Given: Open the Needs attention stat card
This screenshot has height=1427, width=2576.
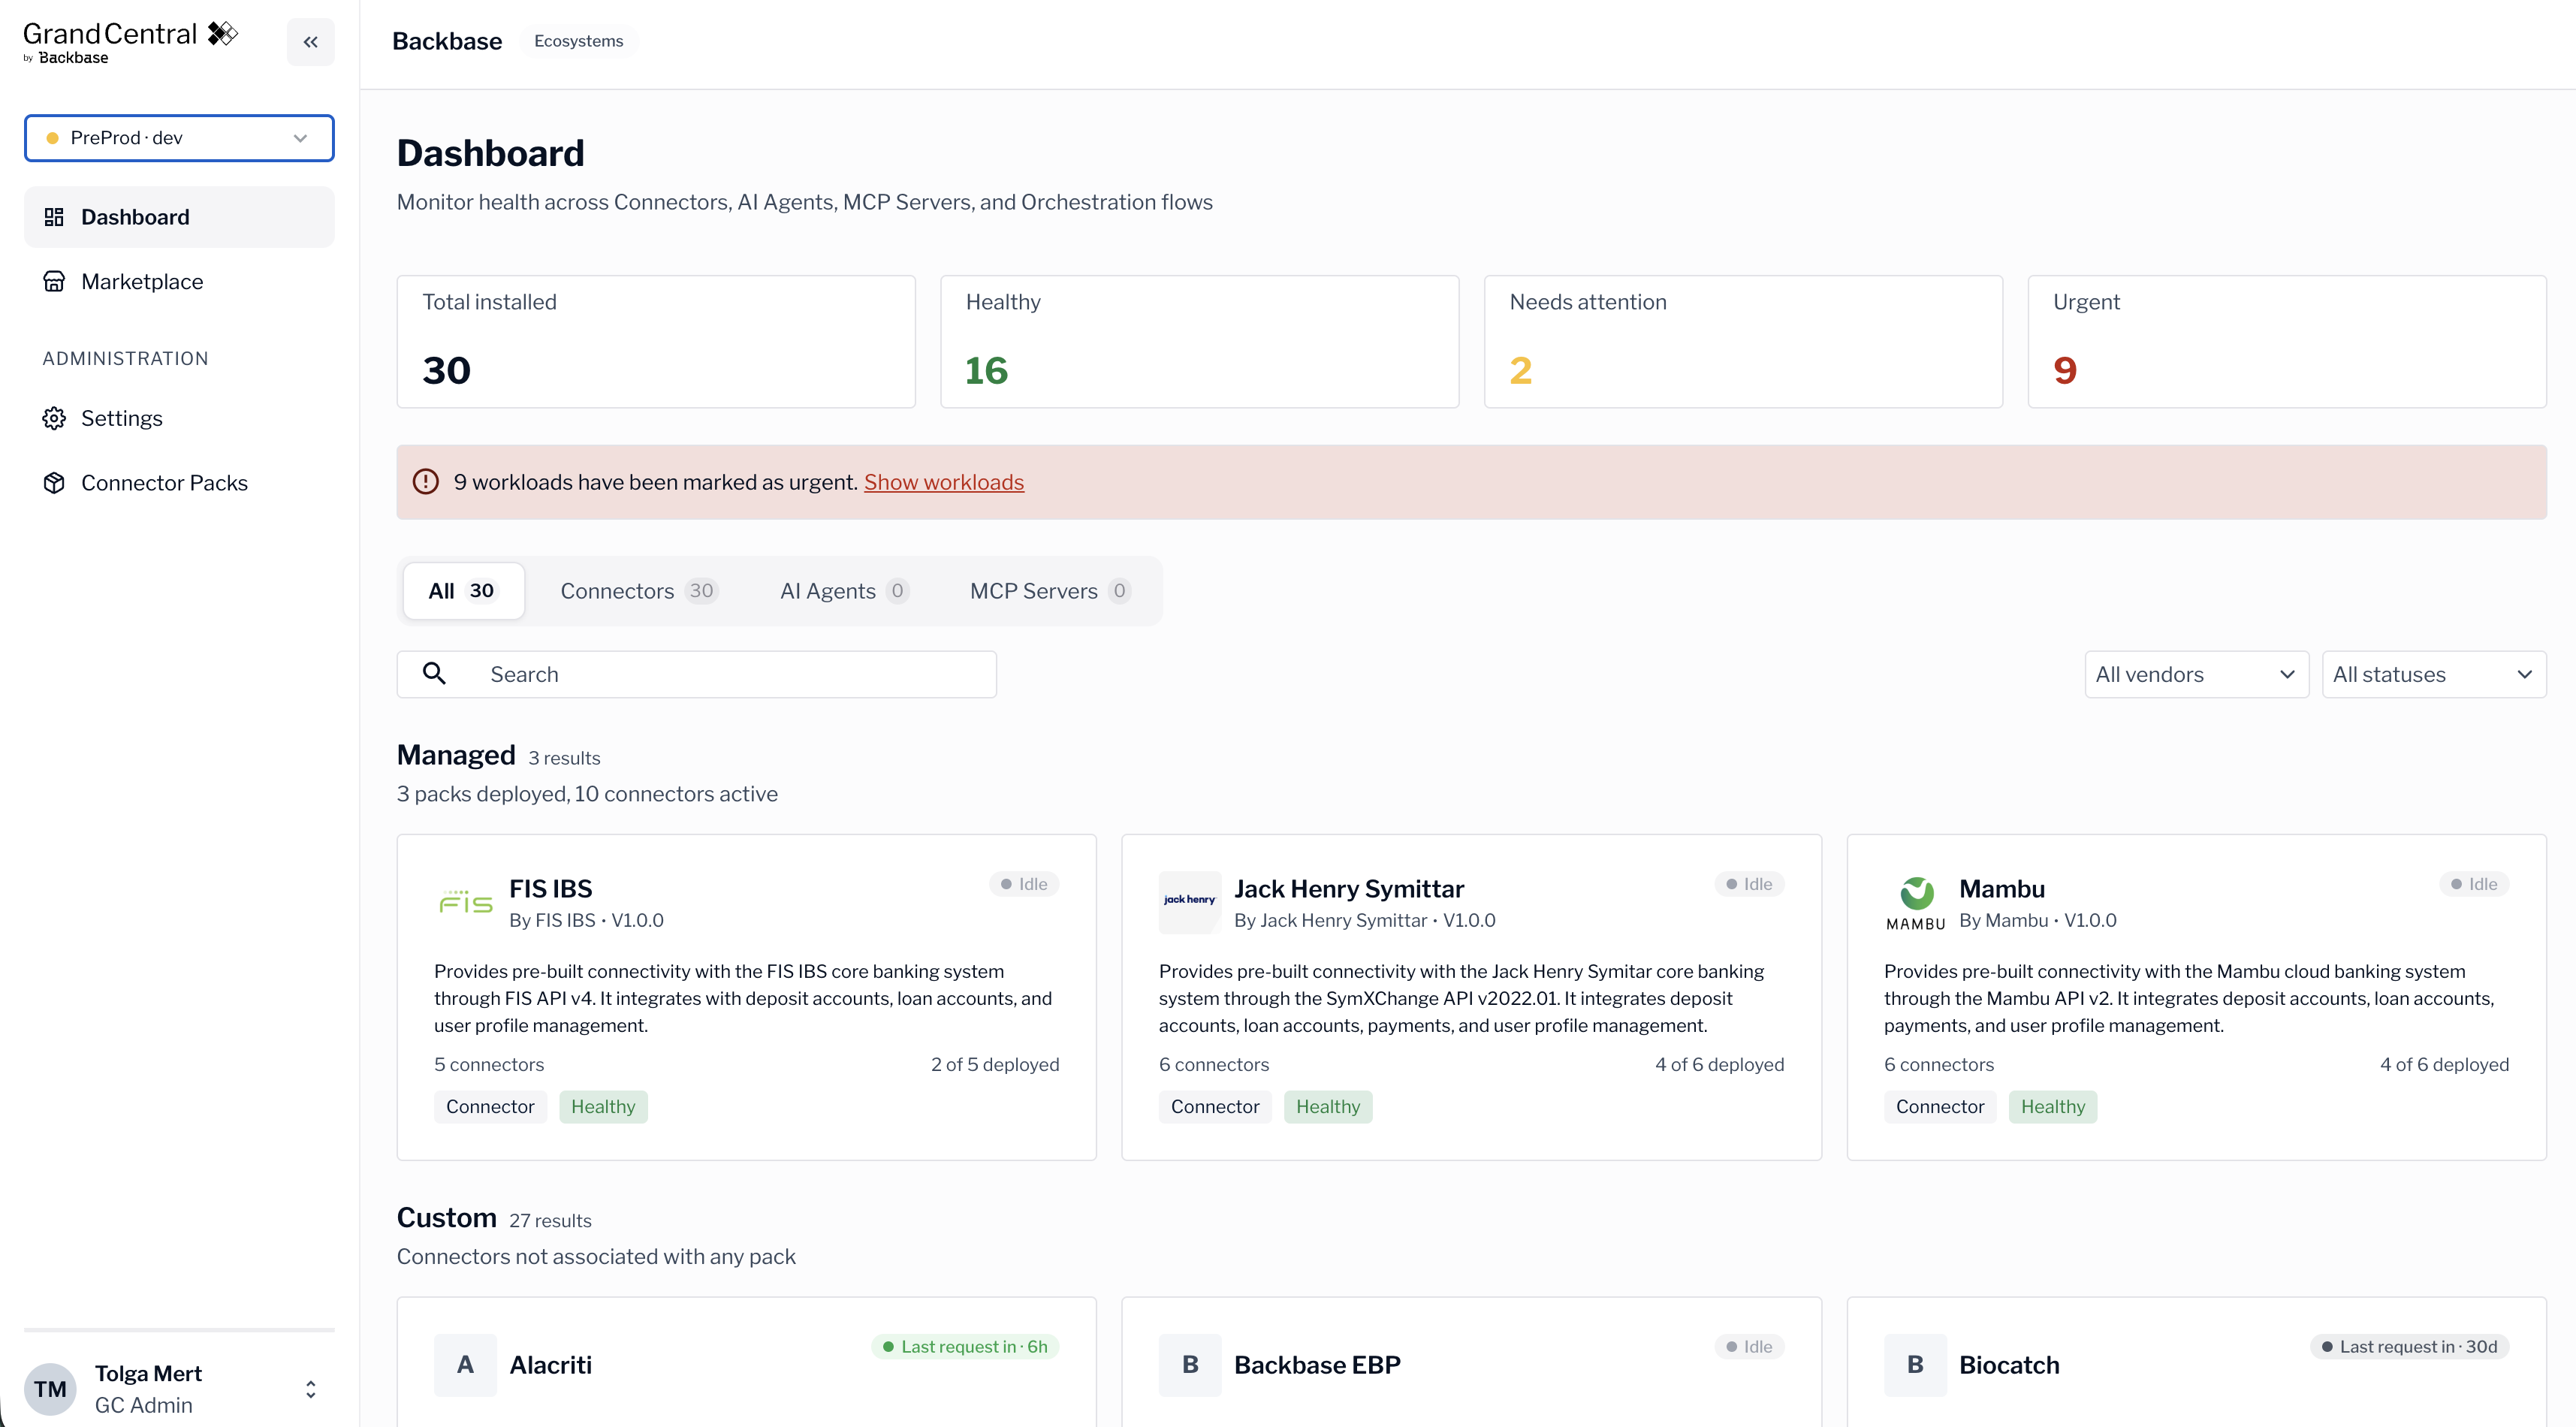Looking at the screenshot, I should click(1743, 342).
